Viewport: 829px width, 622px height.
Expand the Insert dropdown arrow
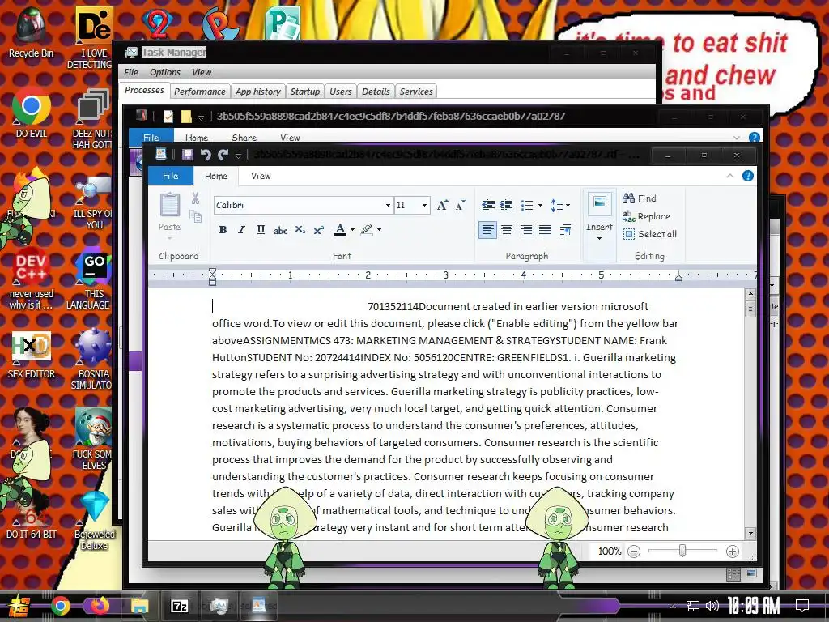coord(600,239)
